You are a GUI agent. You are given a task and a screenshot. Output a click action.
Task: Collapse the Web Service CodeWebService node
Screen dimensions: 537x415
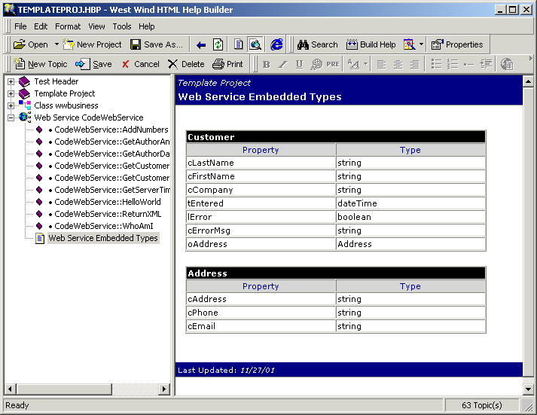tap(11, 117)
